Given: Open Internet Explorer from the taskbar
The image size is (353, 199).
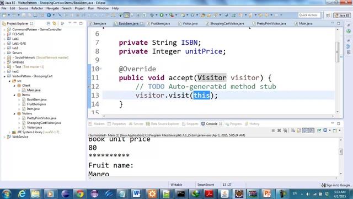Looking at the screenshot, I should tap(22, 194).
